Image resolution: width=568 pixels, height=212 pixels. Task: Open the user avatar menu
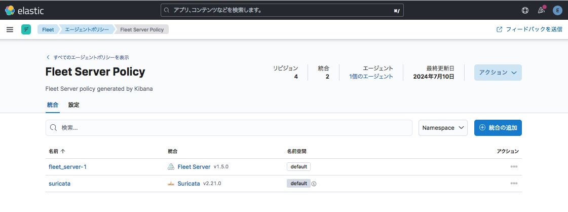557,10
